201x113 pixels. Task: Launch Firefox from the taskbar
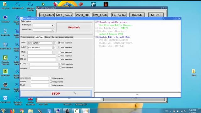pyautogui.click(x=12, y=111)
